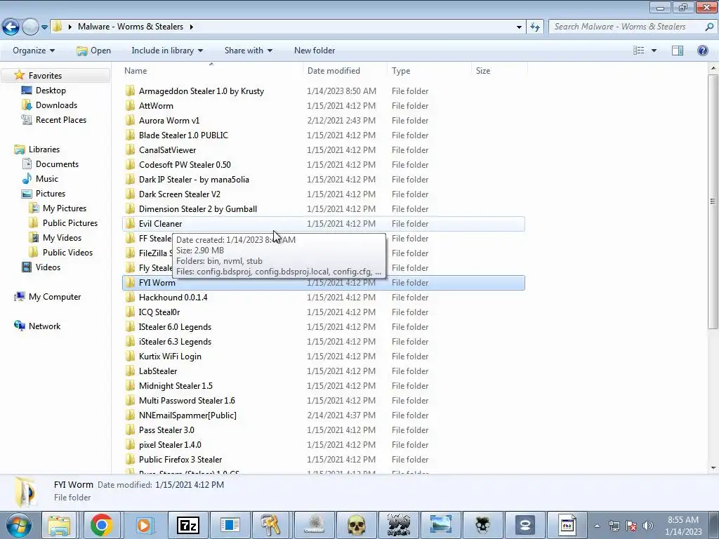This screenshot has height=539, width=719.
Task: Select the Evil Cleaner folder
Action: [323, 224]
